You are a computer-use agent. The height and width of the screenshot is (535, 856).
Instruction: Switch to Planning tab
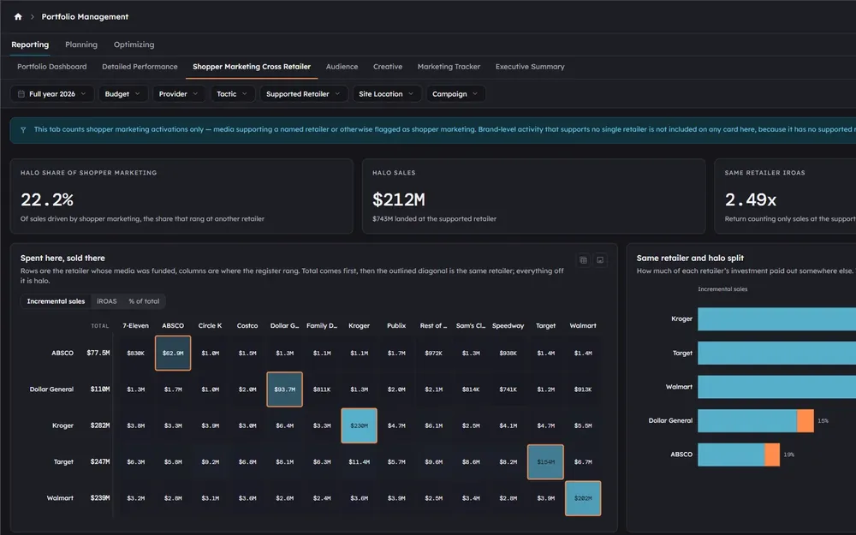pos(81,45)
